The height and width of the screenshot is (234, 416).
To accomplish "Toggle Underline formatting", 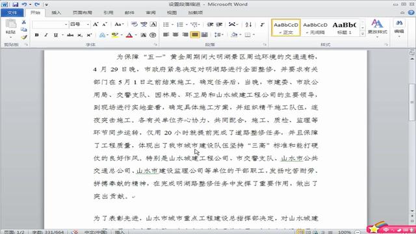I will click(56, 35).
